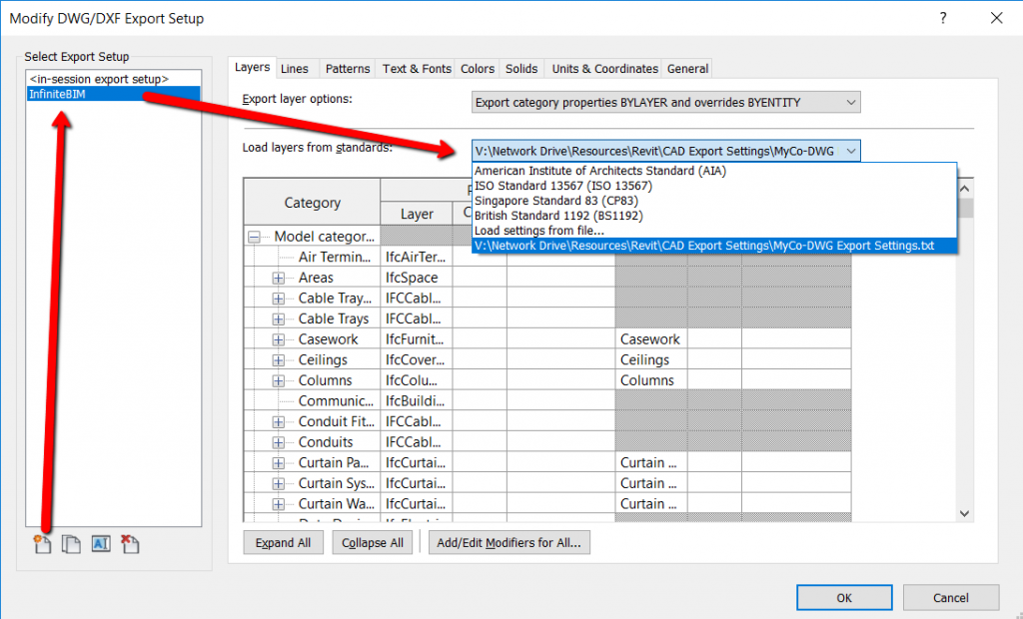The image size is (1023, 619).
Task: Click the New Export Setup icon
Action: coord(42,544)
